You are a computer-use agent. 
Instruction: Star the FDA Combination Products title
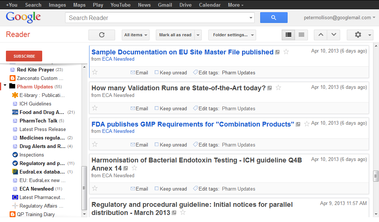[306, 124]
